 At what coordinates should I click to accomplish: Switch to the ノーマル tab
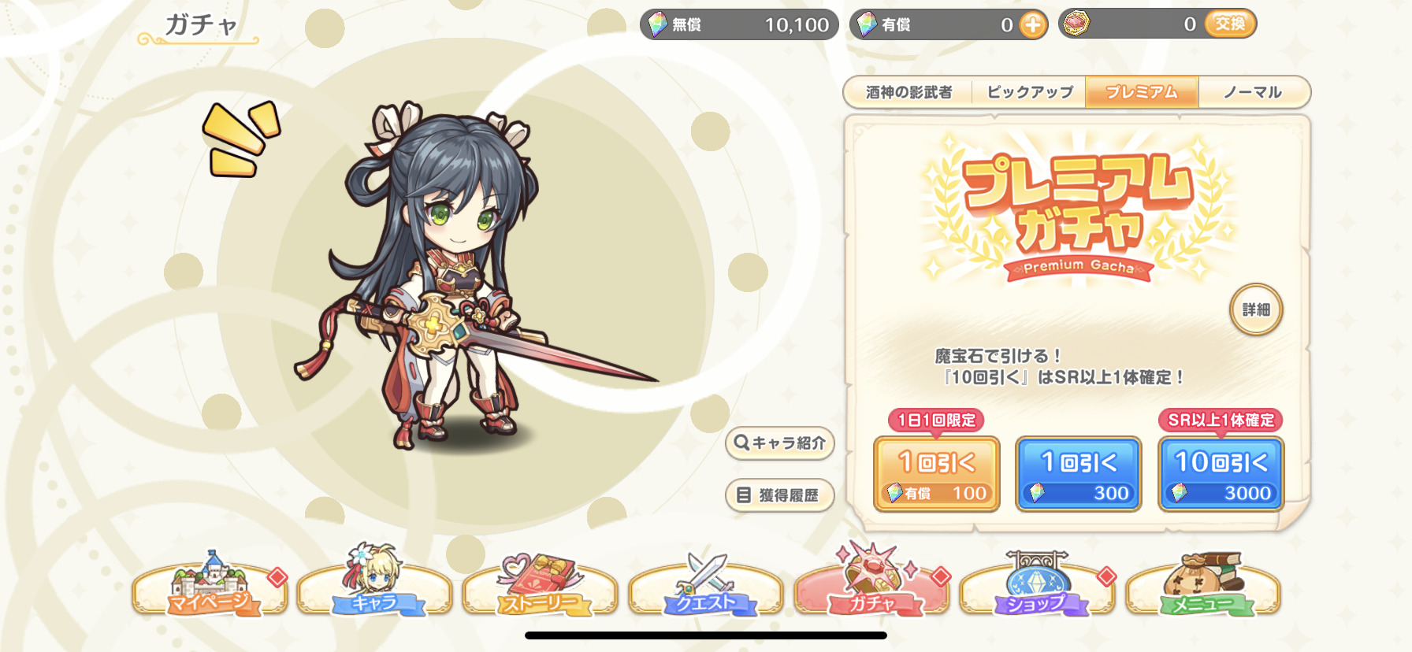(x=1253, y=92)
